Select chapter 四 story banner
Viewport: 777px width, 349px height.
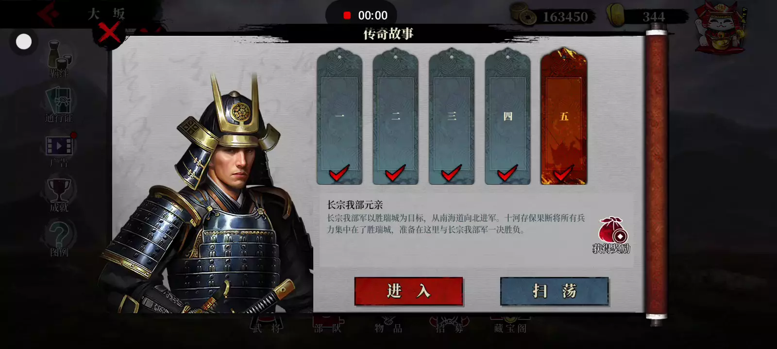pos(507,116)
